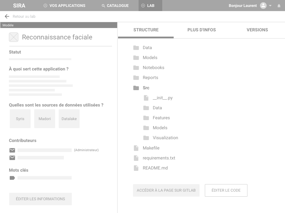Open the user account dropdown arrow
Viewport: 285px width, 213px height.
(270, 6)
